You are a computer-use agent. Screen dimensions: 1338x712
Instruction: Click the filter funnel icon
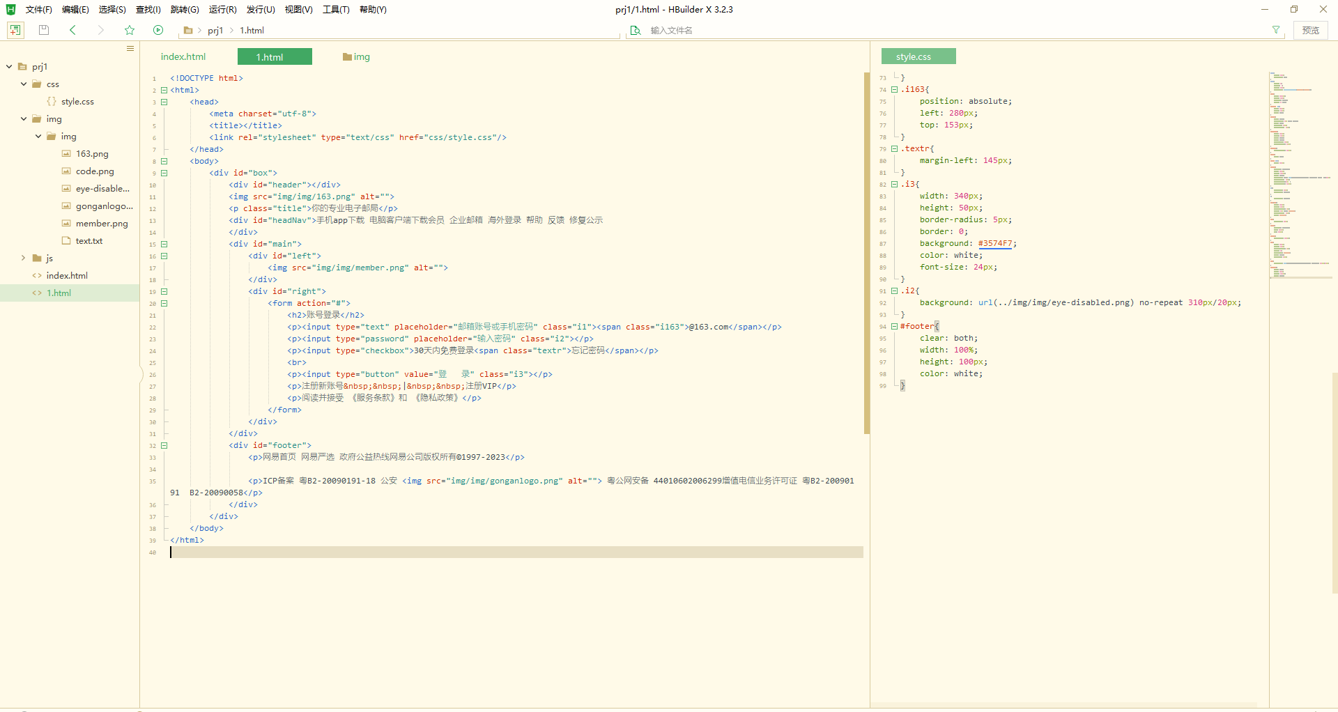pyautogui.click(x=1276, y=30)
